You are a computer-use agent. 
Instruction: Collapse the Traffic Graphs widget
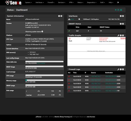click(121, 35)
